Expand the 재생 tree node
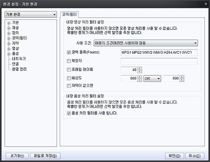The width and height of the screenshot is (210, 162). tap(9, 28)
